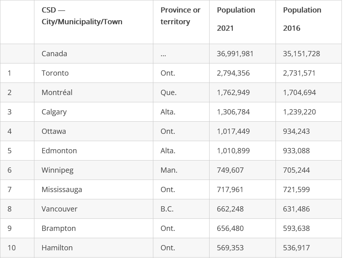Click rank number 10 cell
This screenshot has width=354, height=258.
[12, 248]
